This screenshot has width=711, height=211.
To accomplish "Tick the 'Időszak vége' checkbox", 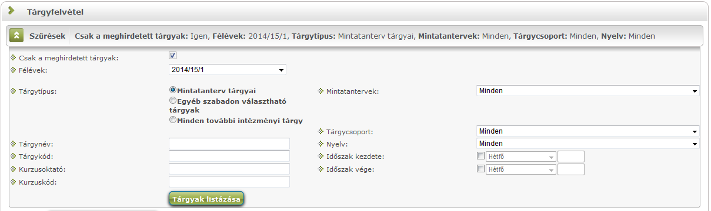I will (480, 169).
